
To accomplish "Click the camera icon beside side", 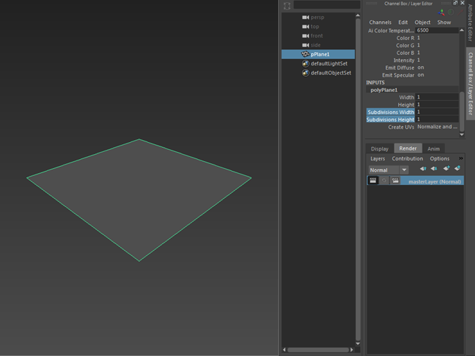I will click(x=305, y=45).
